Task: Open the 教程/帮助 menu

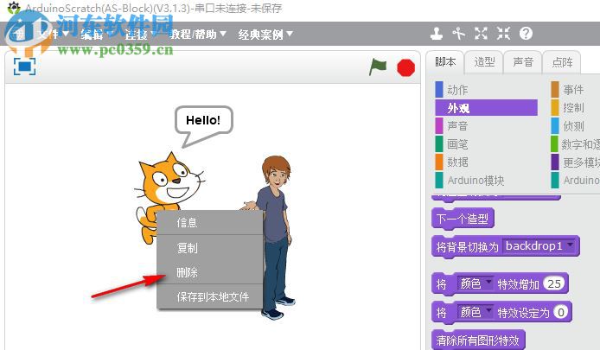Action: point(197,35)
